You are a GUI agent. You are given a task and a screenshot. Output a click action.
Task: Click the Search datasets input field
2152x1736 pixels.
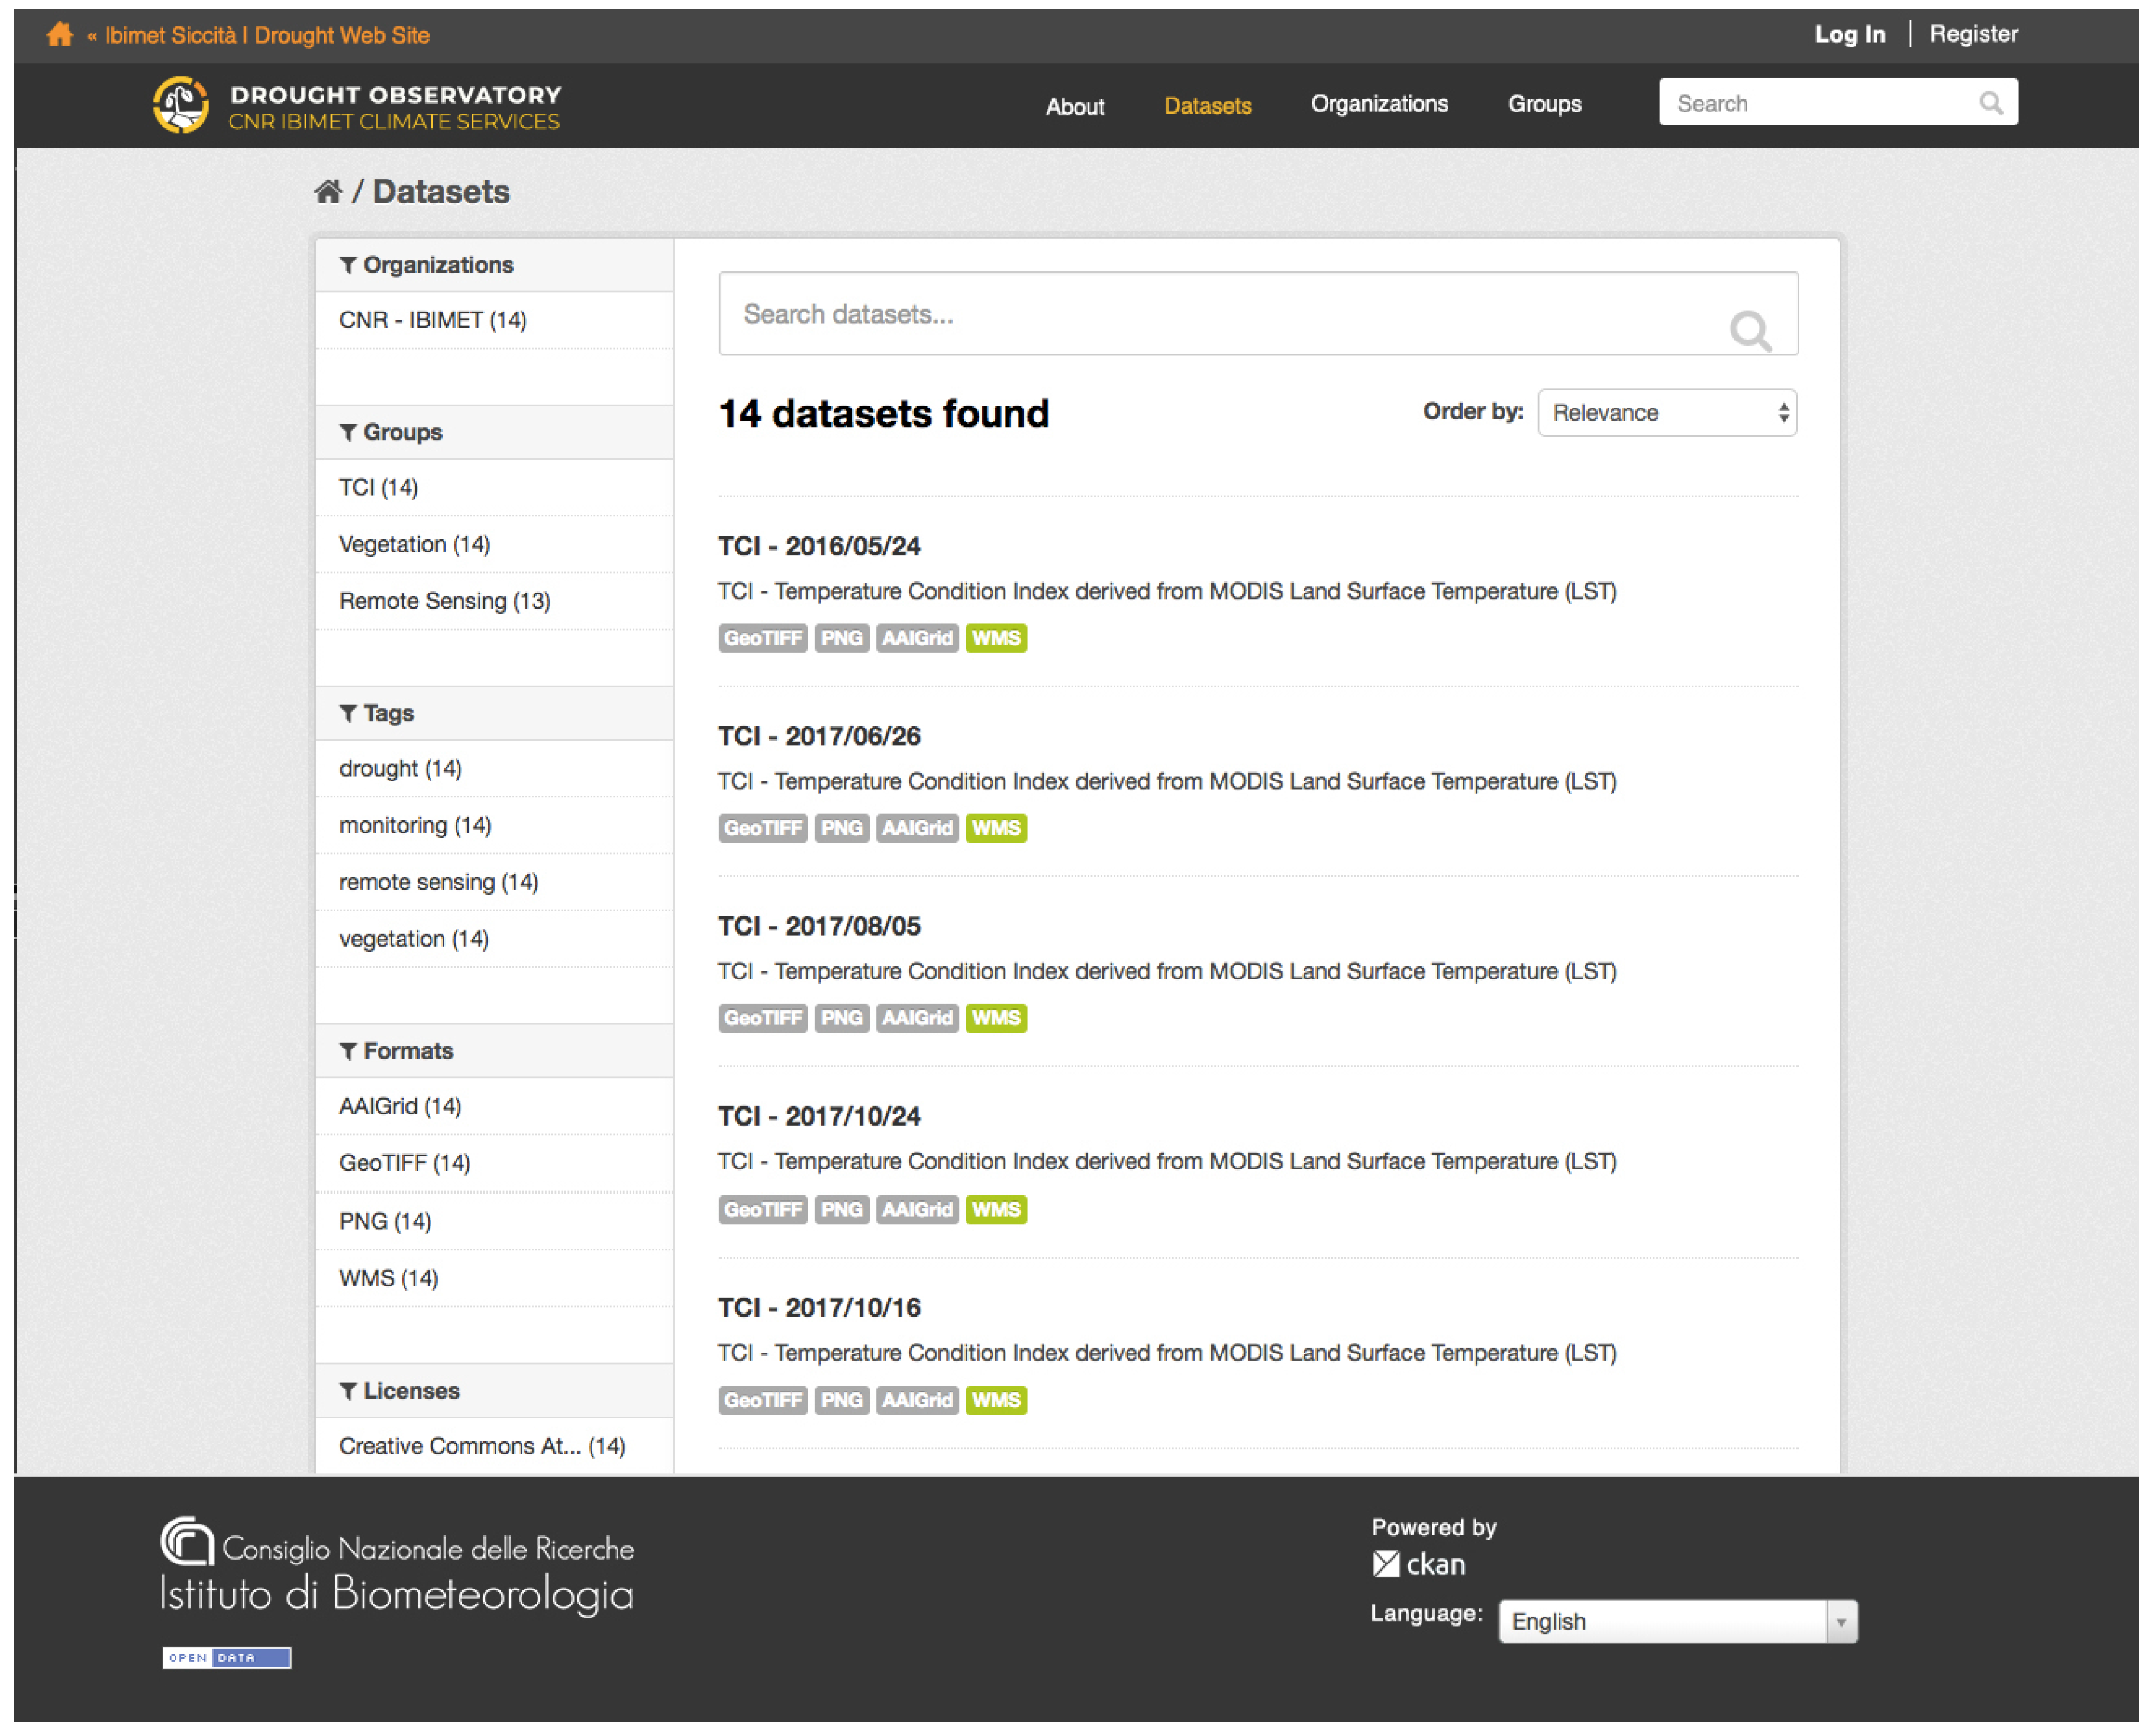click(x=1221, y=314)
